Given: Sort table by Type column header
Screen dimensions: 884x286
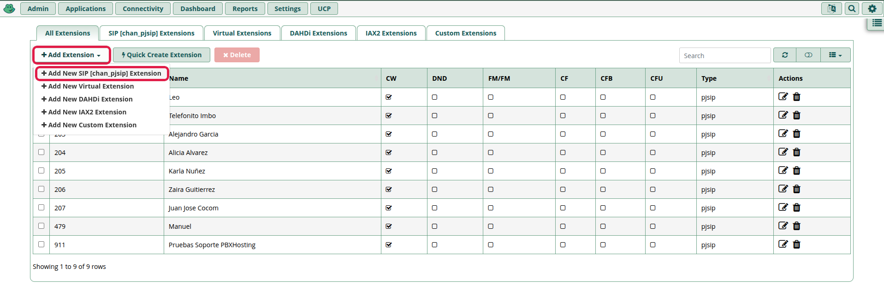Looking at the screenshot, I should click(x=735, y=78).
